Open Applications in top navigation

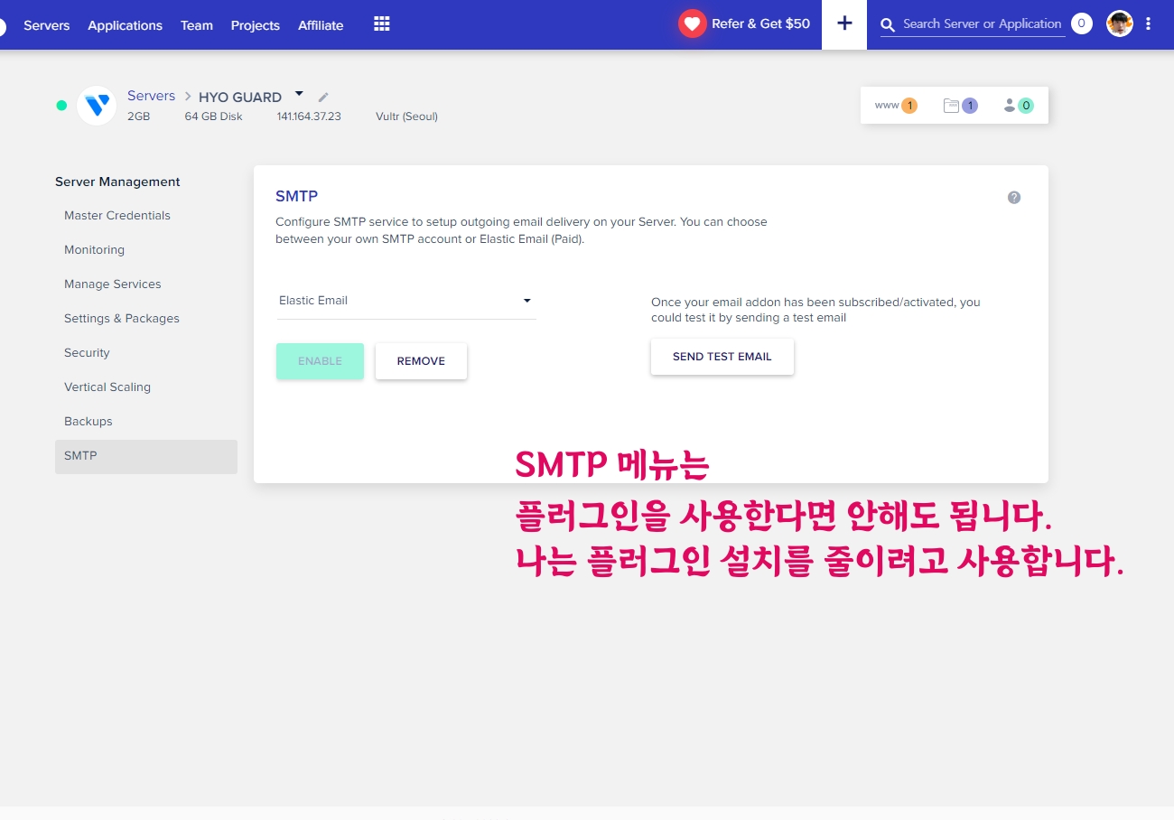(x=125, y=25)
